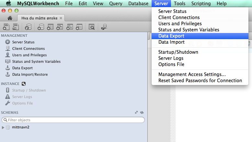The height and width of the screenshot is (142, 252).
Task: Click the reconnect to DBMS icon
Action: [x=104, y=27]
